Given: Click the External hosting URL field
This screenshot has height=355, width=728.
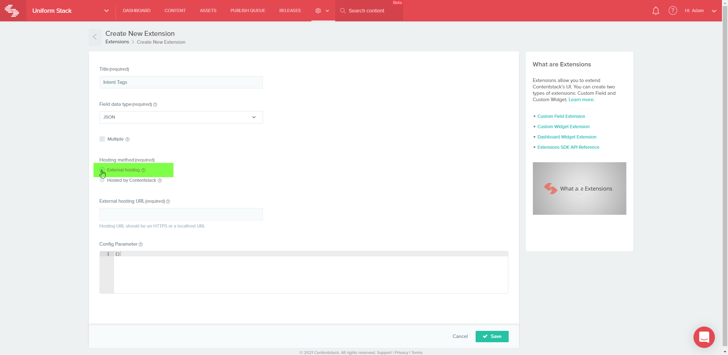Looking at the screenshot, I should pos(181,214).
